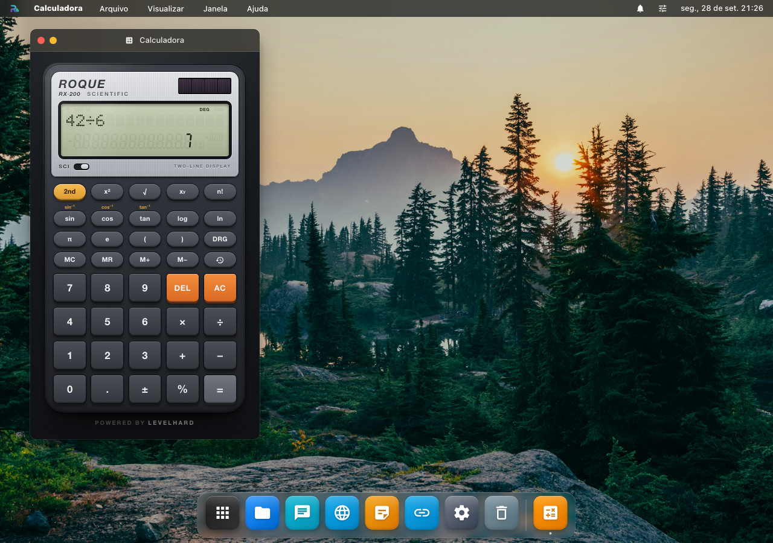Screen dimensions: 773x543
Task: Open the Ajuda menu
Action: pyautogui.click(x=257, y=8)
